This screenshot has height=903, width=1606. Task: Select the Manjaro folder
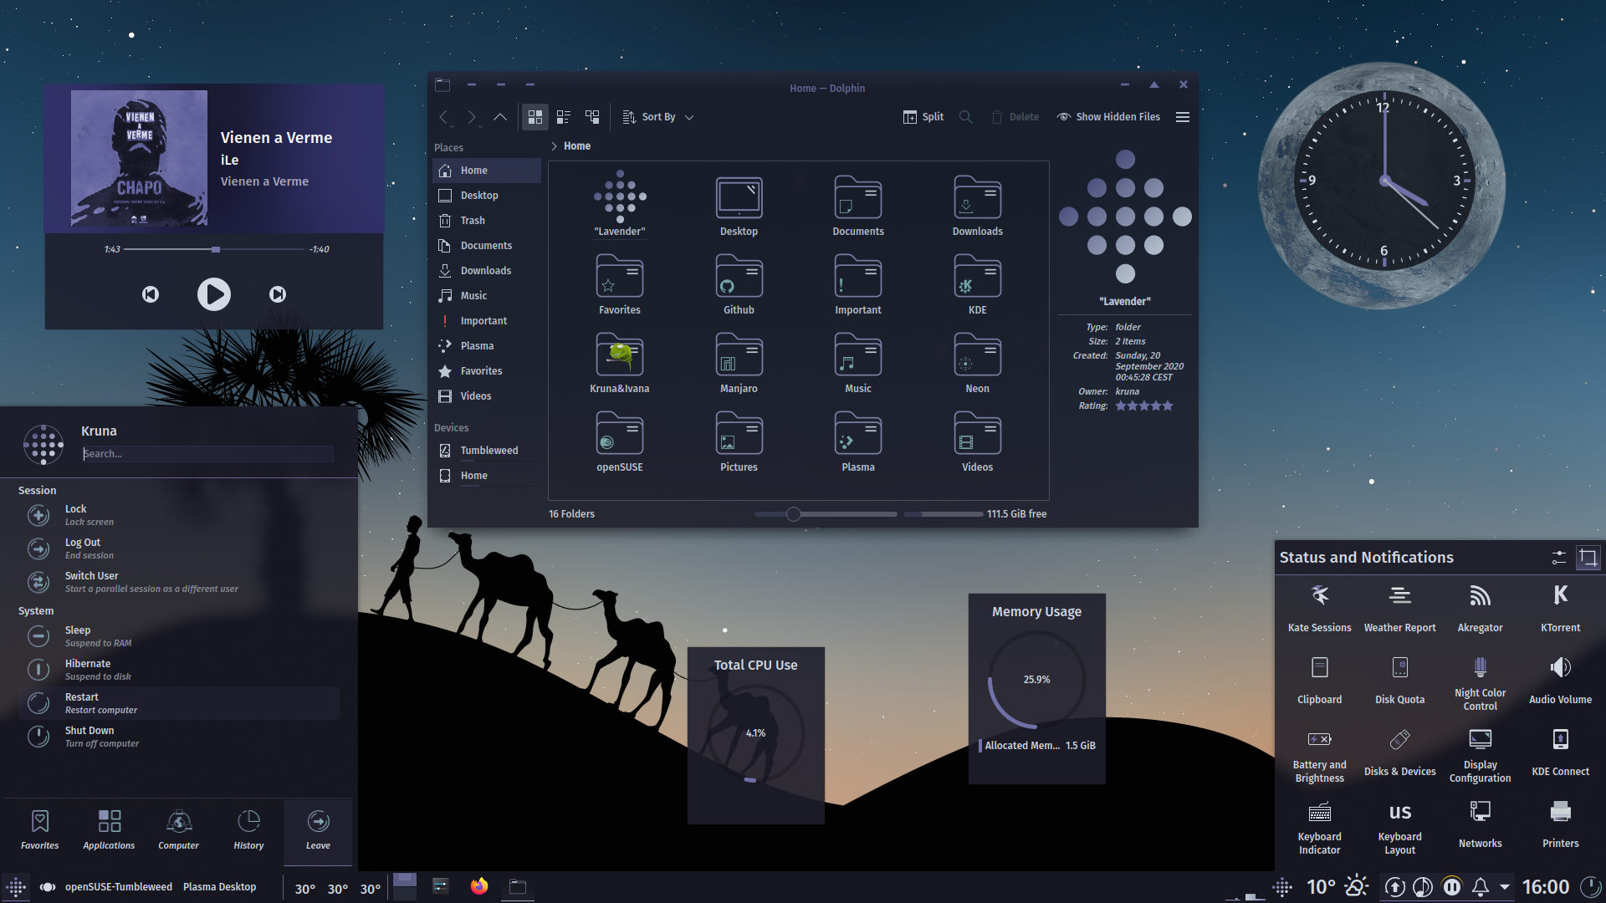point(739,363)
